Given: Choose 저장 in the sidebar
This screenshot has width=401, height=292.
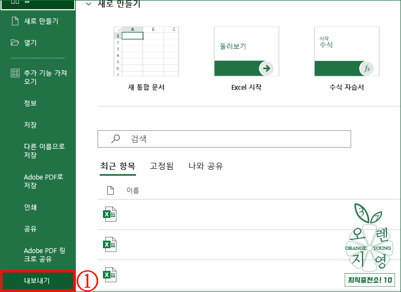Looking at the screenshot, I should tap(30, 125).
